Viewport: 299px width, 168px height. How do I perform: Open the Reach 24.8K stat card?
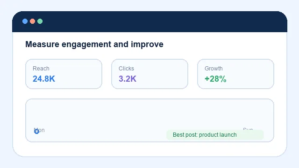(64, 74)
